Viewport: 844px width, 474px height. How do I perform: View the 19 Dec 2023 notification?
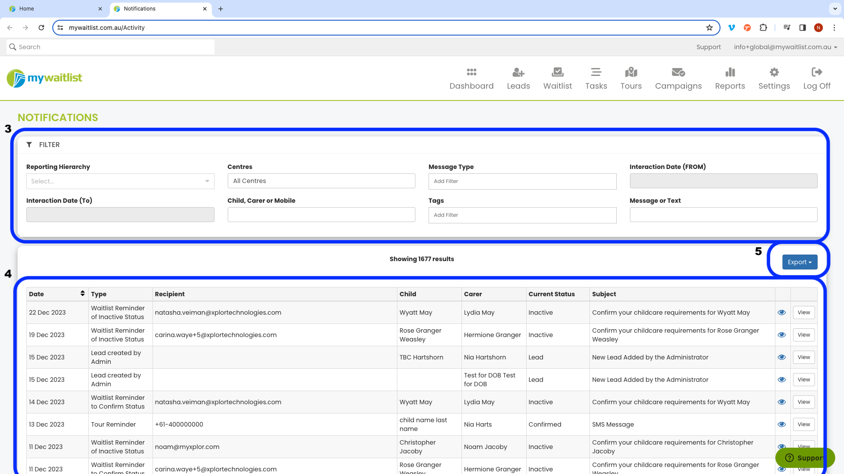coord(804,335)
